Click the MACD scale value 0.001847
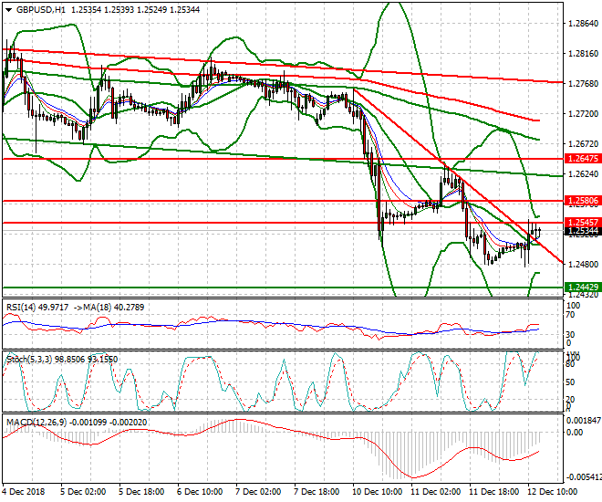Image resolution: width=602 pixels, height=502 pixels. [x=584, y=421]
